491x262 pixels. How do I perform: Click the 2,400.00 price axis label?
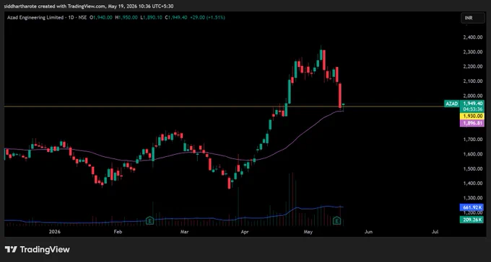(472, 37)
